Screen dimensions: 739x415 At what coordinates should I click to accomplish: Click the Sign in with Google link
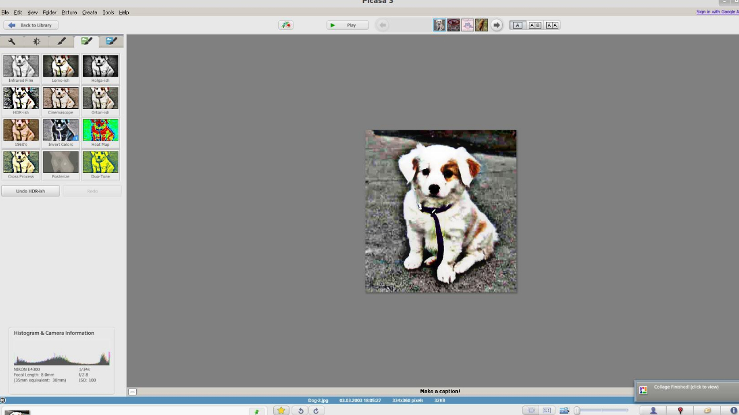pos(716,12)
